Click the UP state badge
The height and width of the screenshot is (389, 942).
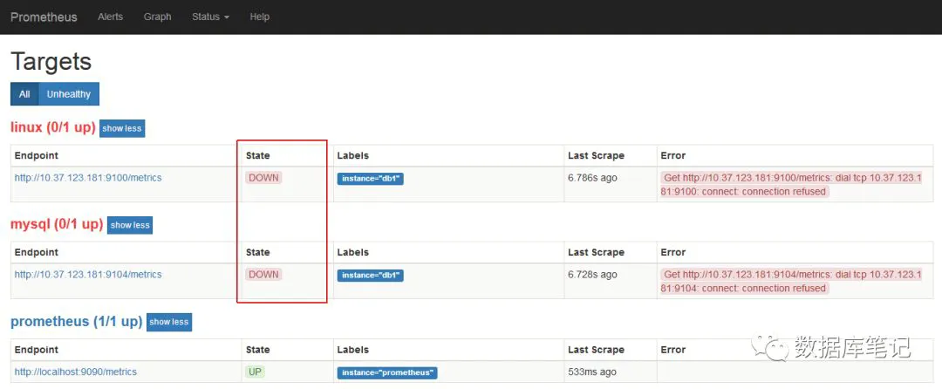tap(256, 372)
